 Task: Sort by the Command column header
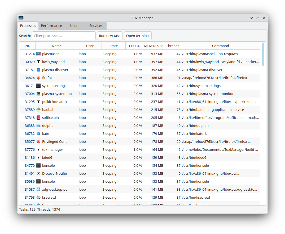(x=221, y=46)
